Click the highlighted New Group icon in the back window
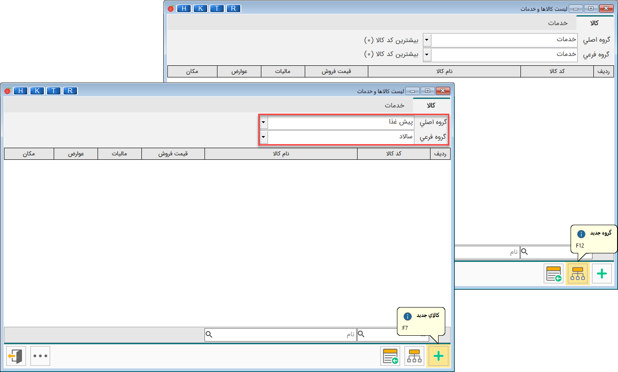 click(578, 274)
